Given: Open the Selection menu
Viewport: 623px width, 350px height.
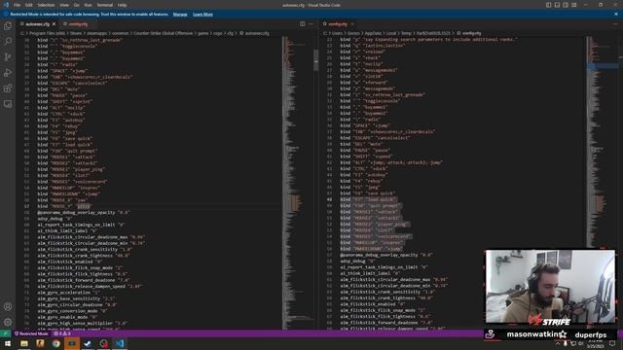Looking at the screenshot, I should click(x=46, y=5).
